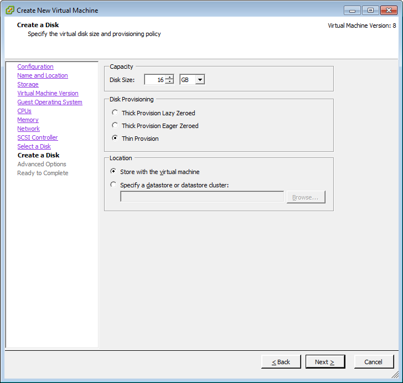Click the window resize grip corner
This screenshot has height=383, width=403.
(x=395, y=375)
